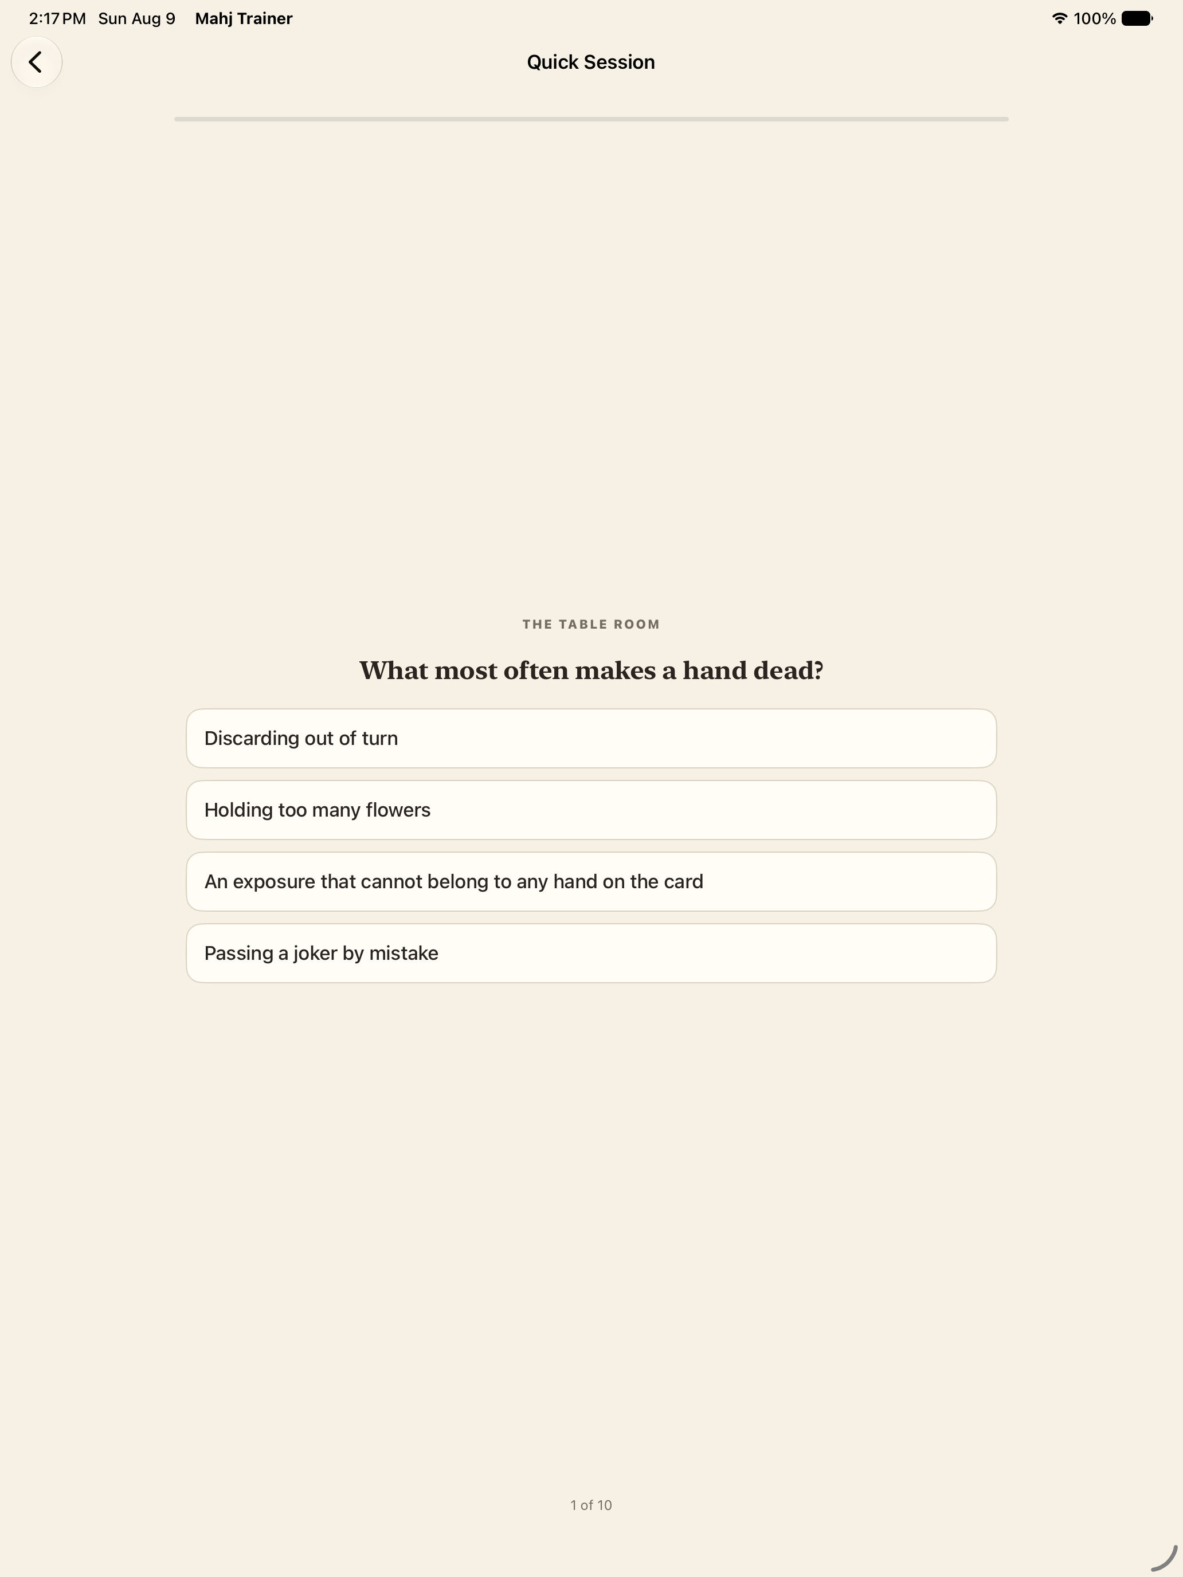Tap the "1 of 10" question counter
This screenshot has height=1577, width=1183.
coord(591,1505)
